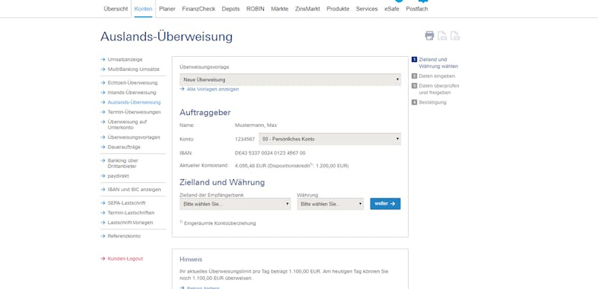
Task: Click account number 1234567
Action: (245, 139)
